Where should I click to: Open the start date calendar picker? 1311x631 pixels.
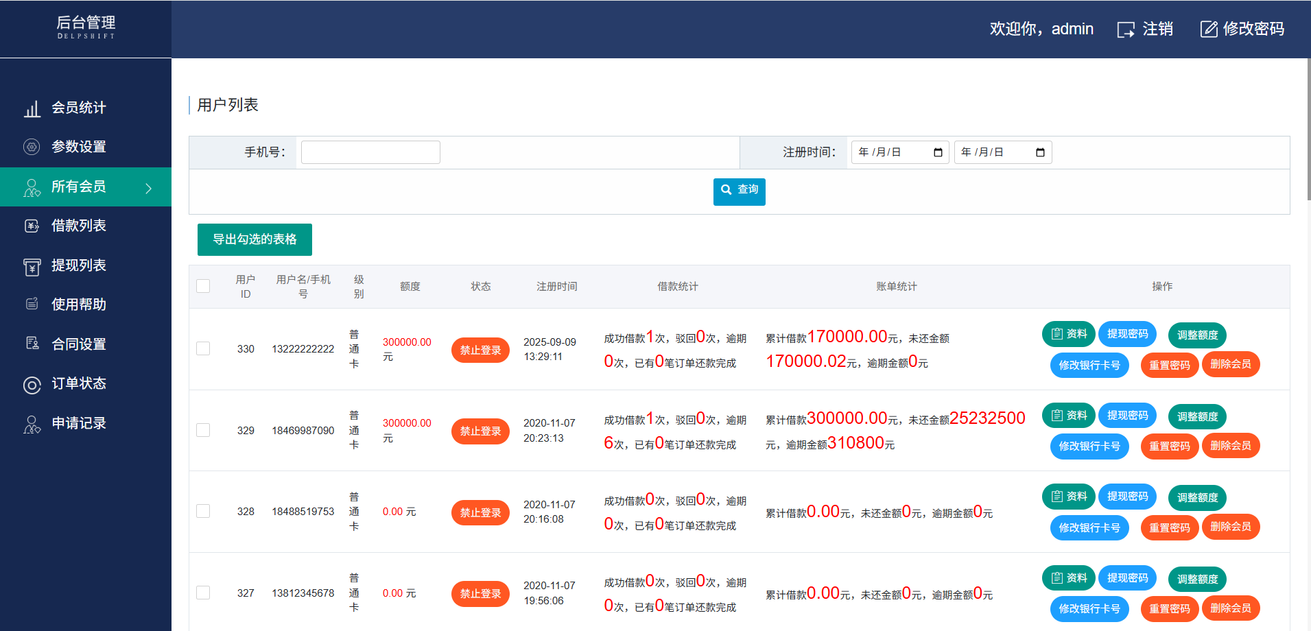[x=938, y=152]
